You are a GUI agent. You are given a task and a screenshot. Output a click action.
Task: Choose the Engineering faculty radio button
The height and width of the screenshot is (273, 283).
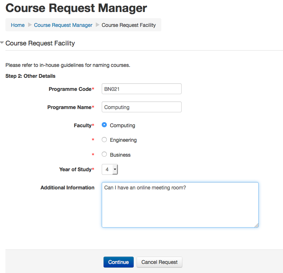point(104,140)
